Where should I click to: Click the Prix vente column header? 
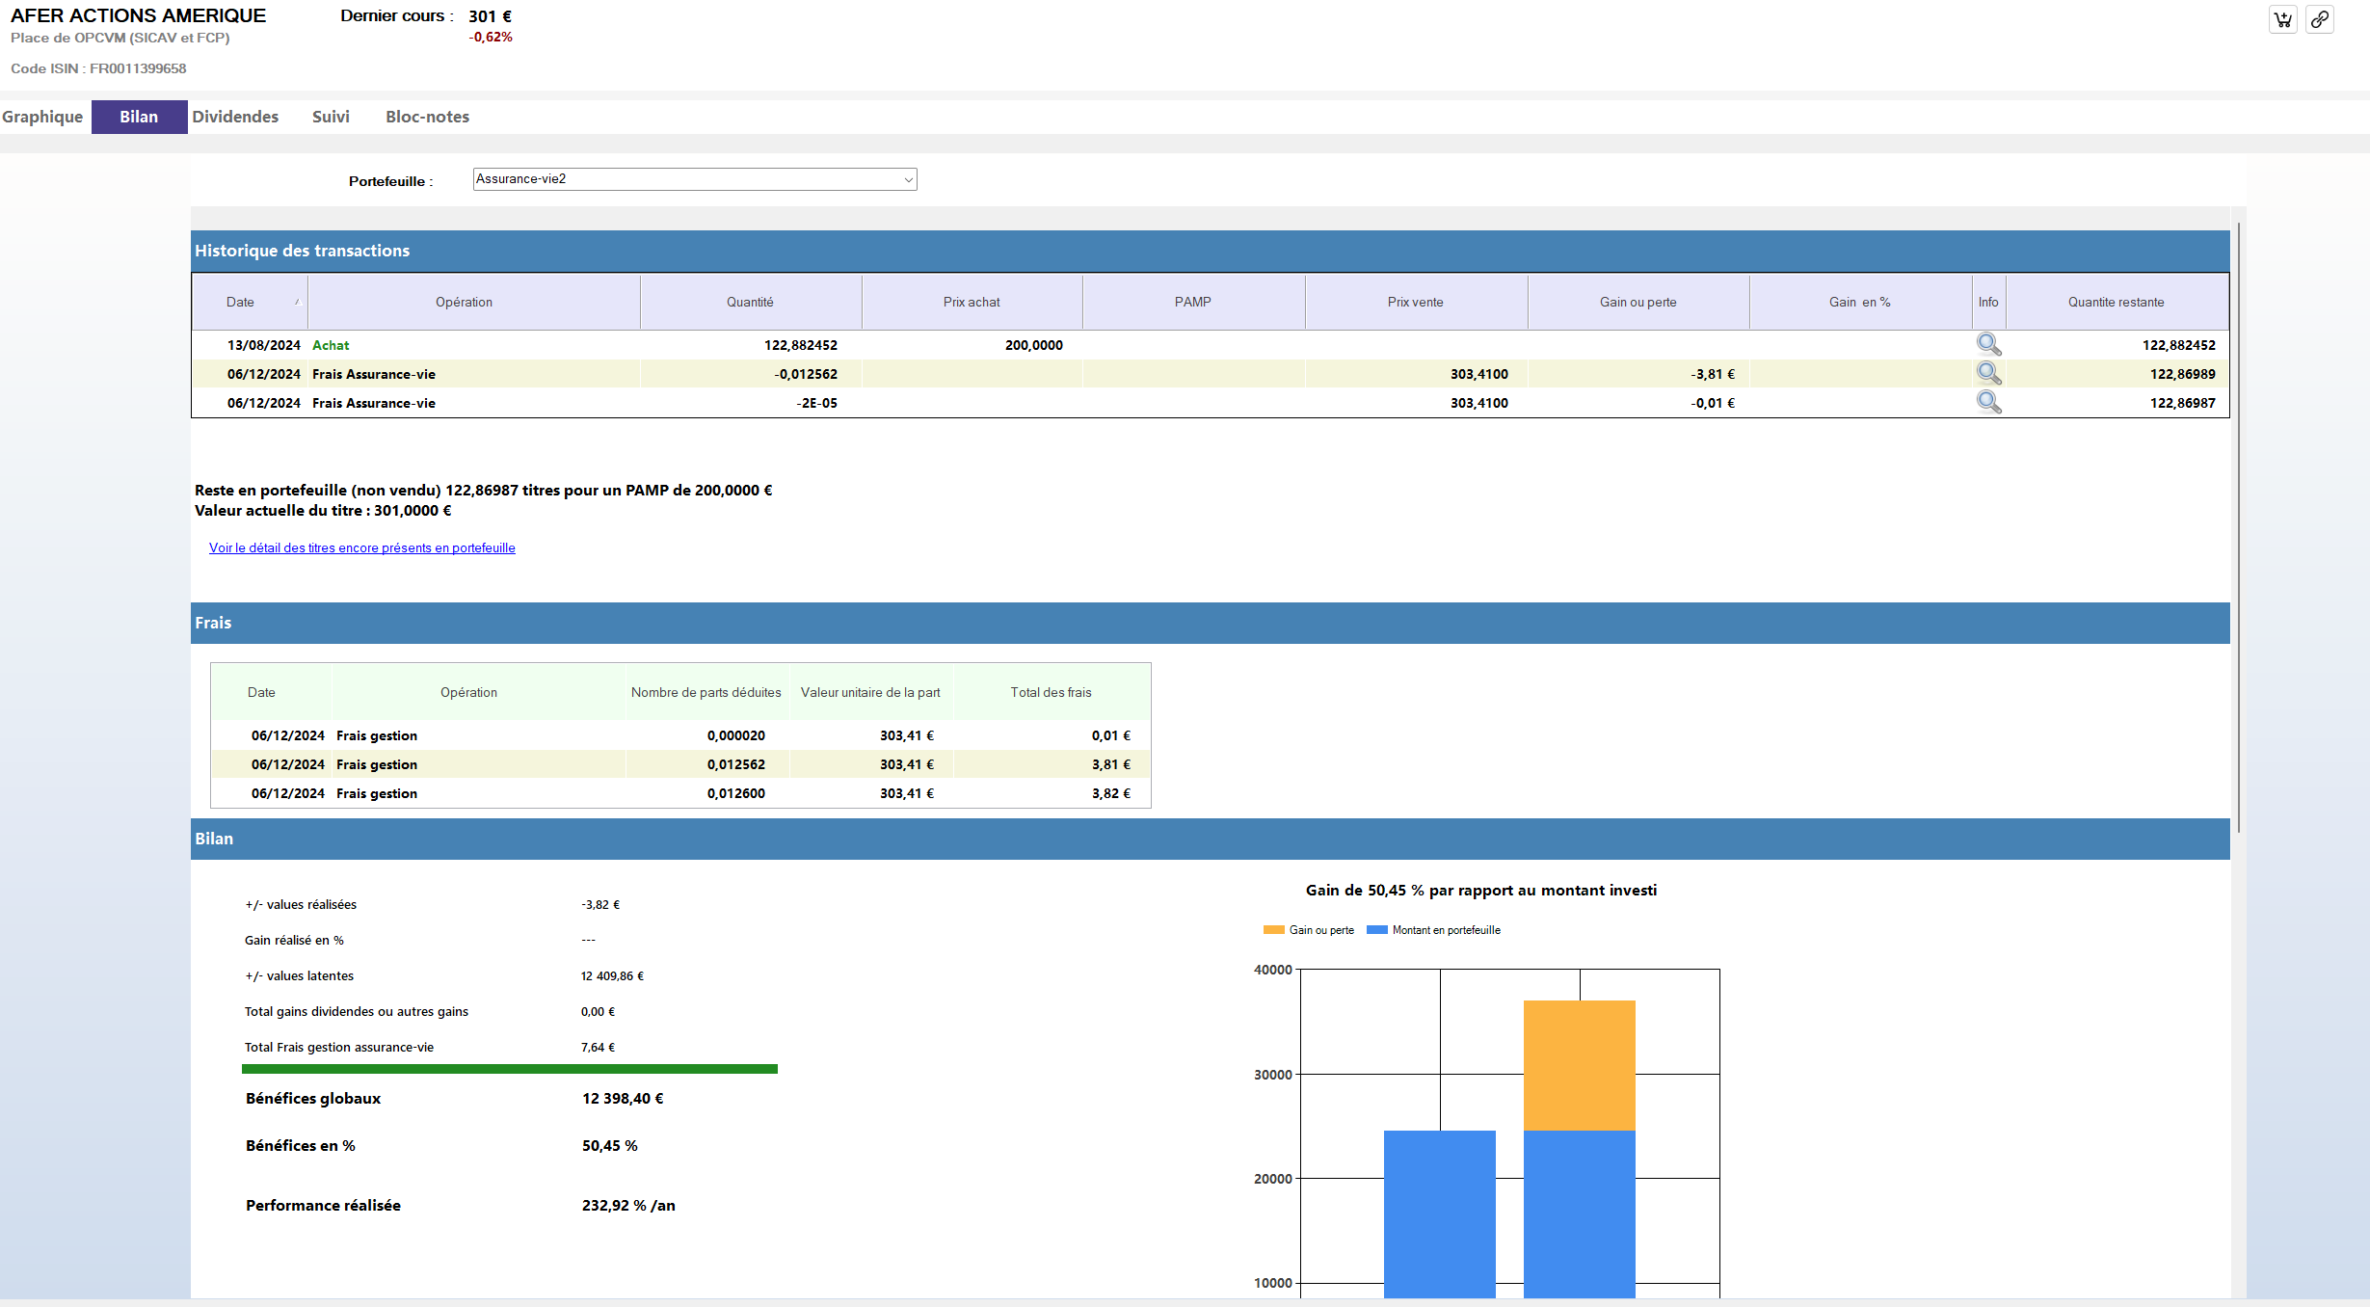pos(1416,302)
